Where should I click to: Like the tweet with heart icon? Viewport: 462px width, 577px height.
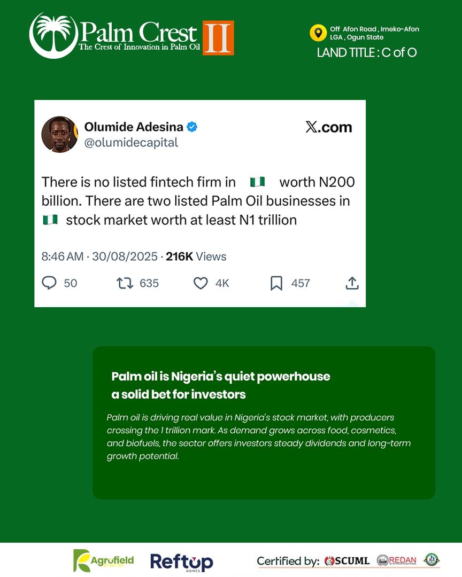coord(201,283)
